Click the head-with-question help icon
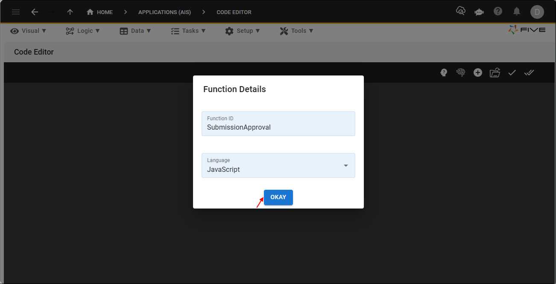Viewport: 556px width, 284px height. (x=444, y=72)
